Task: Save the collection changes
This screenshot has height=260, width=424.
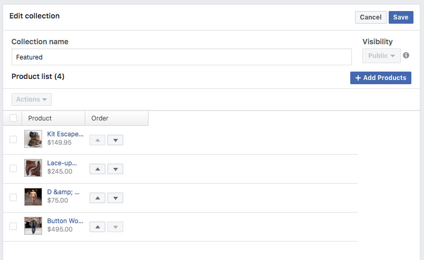Action: tap(401, 17)
